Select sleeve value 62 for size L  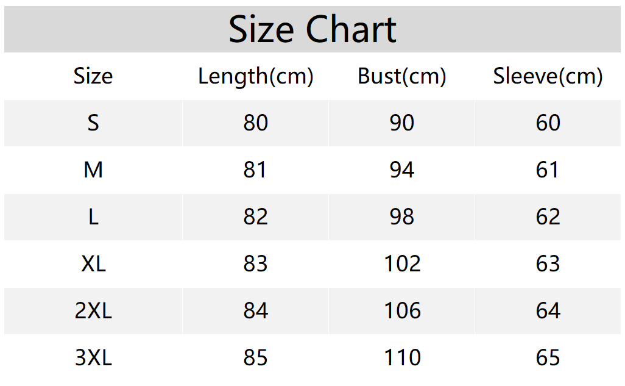point(548,217)
